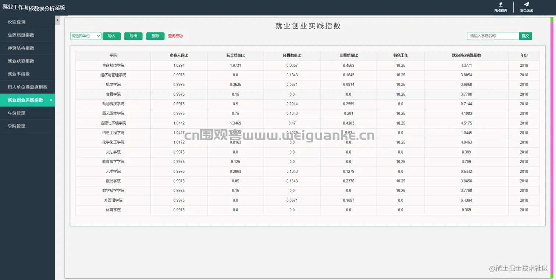This screenshot has width=556, height=280.
Task: Select the 经济与管理学院 row name
Action: pos(113,75)
